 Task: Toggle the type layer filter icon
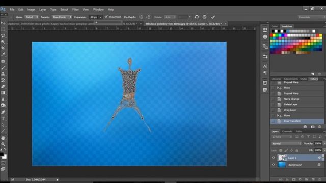tap(308, 137)
